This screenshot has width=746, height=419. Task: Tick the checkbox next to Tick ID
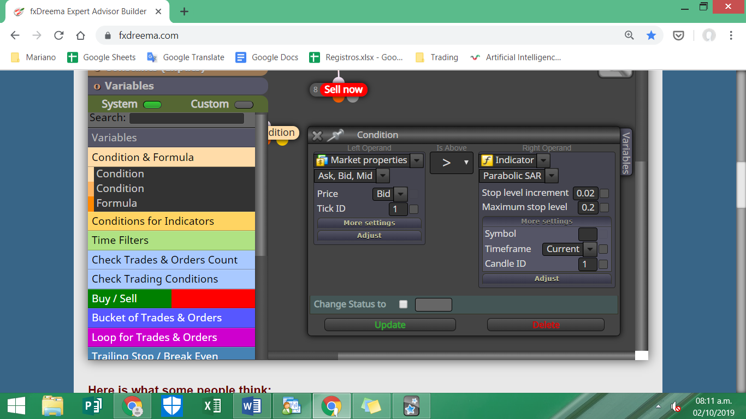tap(414, 209)
